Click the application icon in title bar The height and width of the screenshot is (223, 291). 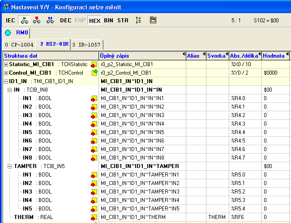pyautogui.click(x=6, y=7)
